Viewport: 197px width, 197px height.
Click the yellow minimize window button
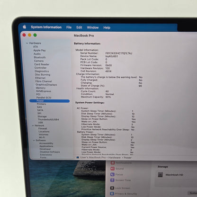pos(29,35)
